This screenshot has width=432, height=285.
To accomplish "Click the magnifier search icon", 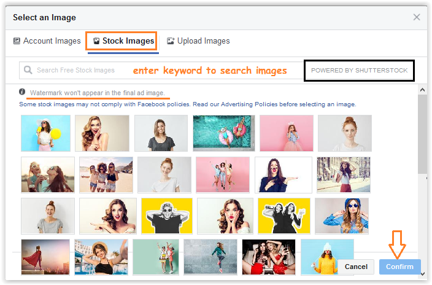I will (x=28, y=70).
